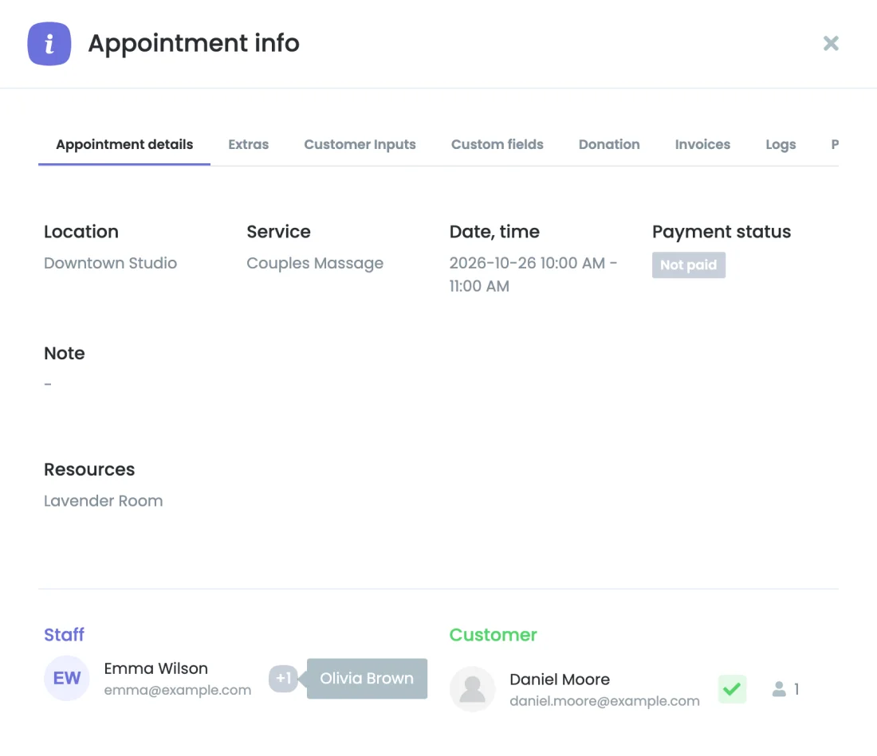
Task: View the Invoices tab
Action: coord(702,144)
